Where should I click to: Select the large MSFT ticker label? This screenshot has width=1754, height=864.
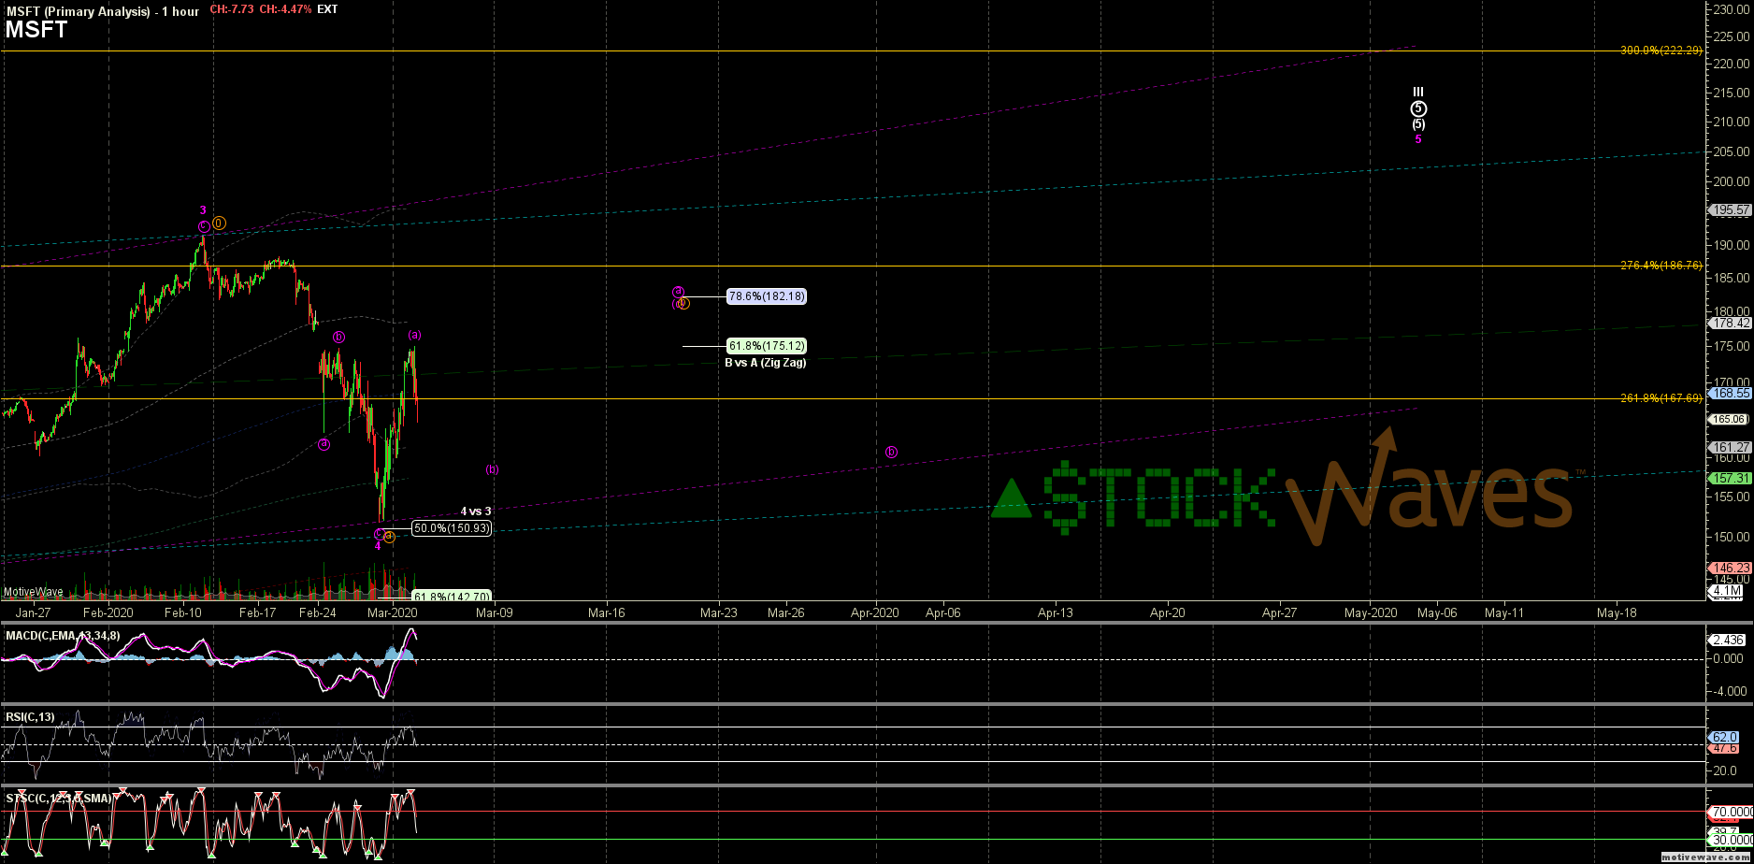(36, 30)
